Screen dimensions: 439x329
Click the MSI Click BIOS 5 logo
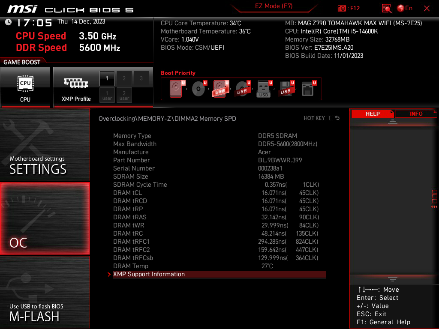click(x=71, y=9)
